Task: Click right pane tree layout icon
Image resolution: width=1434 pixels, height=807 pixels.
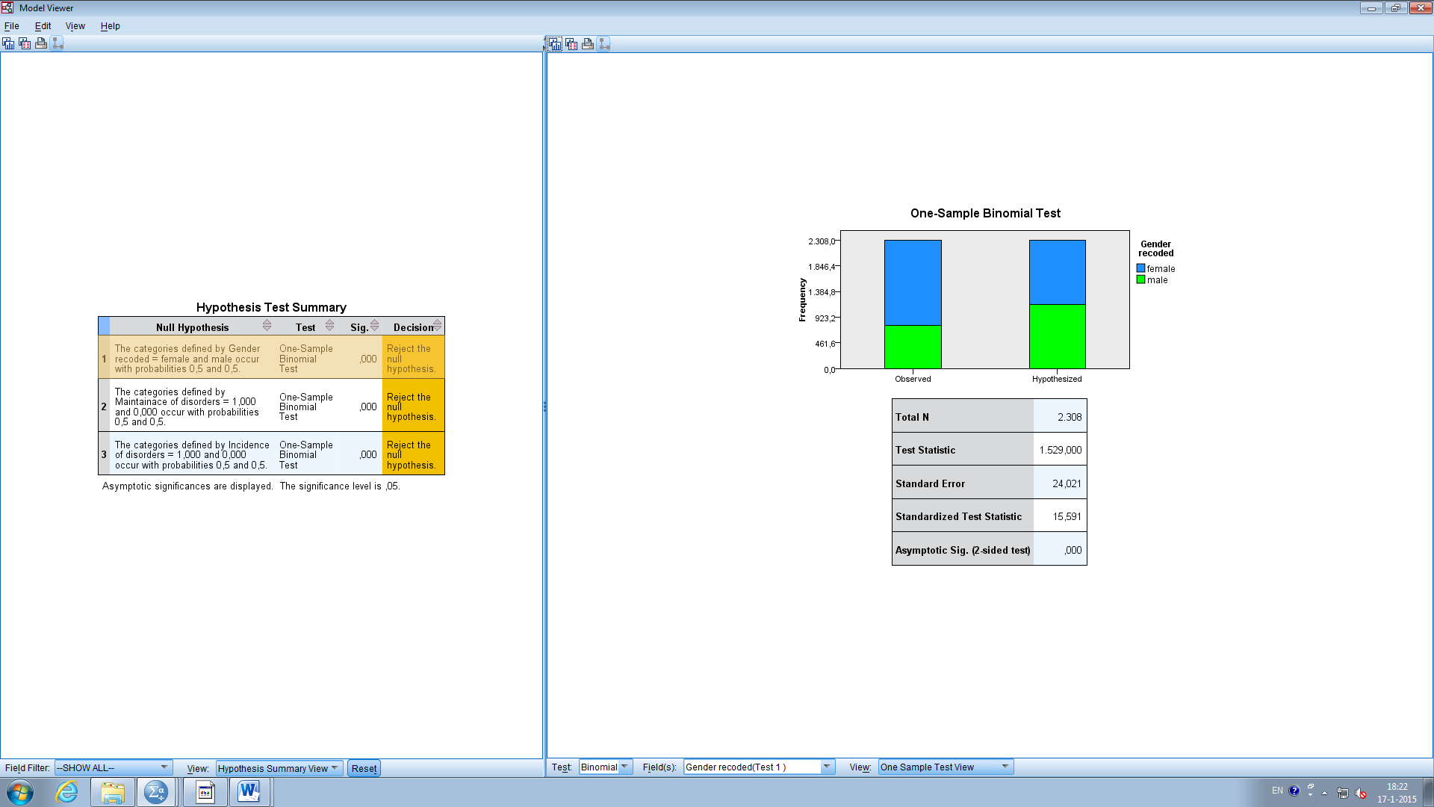Action: 604,44
